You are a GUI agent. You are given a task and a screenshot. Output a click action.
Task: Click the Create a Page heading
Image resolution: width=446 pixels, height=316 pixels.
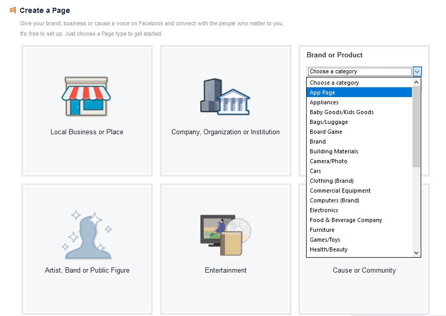[x=45, y=10]
